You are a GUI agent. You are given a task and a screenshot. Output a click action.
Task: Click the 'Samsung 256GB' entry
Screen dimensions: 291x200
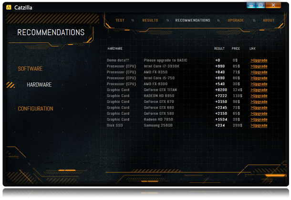pos(158,125)
